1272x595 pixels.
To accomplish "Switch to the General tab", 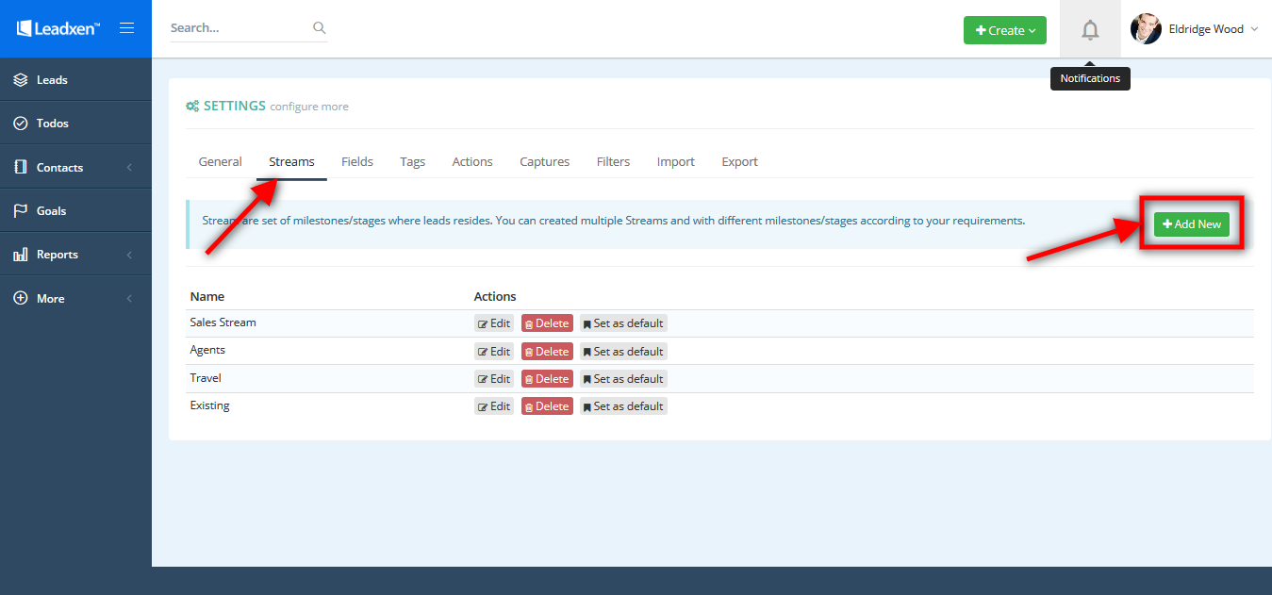I will [220, 161].
